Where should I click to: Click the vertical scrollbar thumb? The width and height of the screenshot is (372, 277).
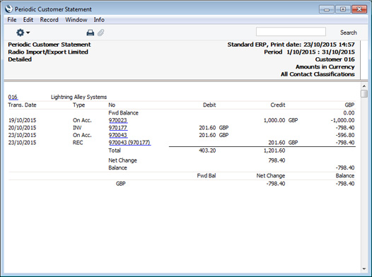pos(364,93)
